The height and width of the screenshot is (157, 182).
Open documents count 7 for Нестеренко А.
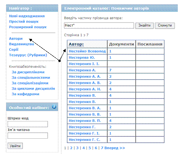pos(110,70)
